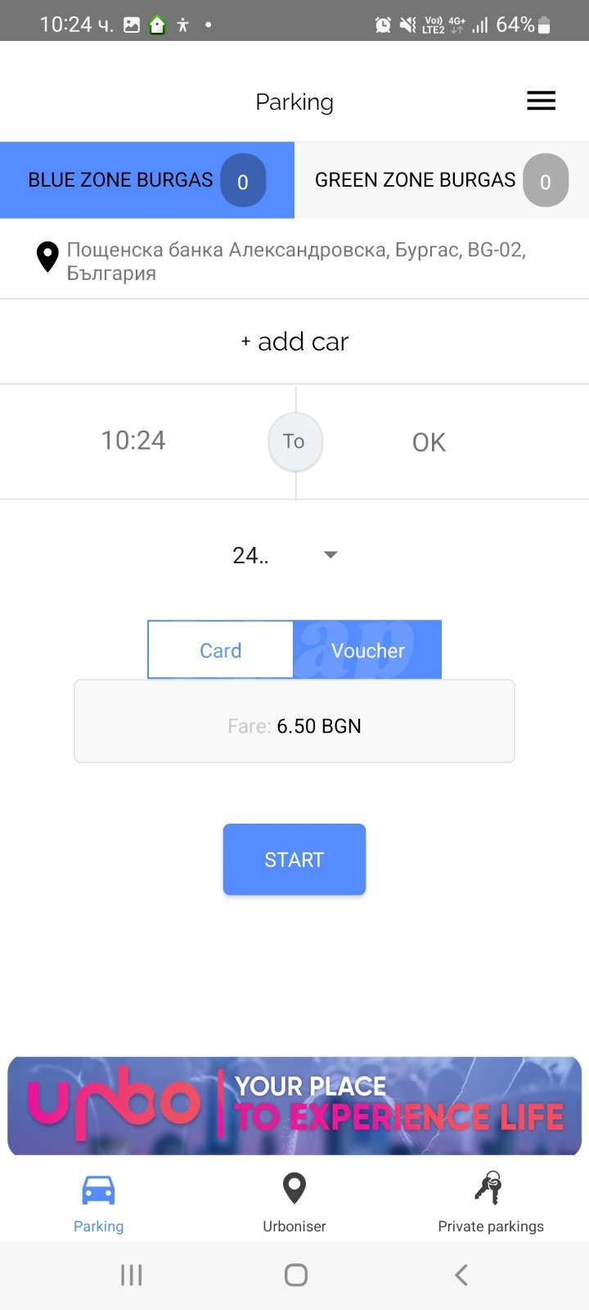Open the hamburger menu
The height and width of the screenshot is (1310, 589).
coord(541,101)
